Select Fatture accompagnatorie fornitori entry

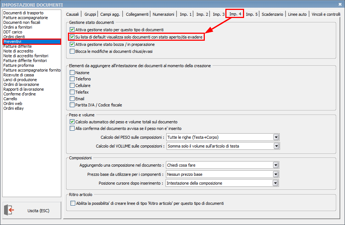coord(32,70)
